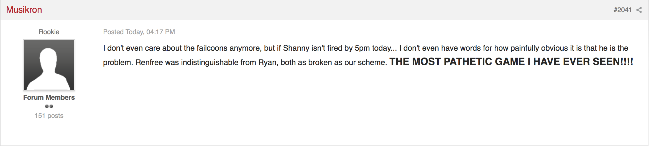Click the Rookie rank title
The height and width of the screenshot is (146, 649).
tap(49, 32)
